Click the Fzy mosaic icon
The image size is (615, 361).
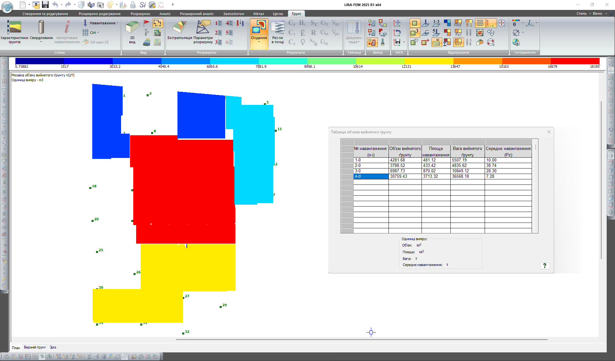458,33
